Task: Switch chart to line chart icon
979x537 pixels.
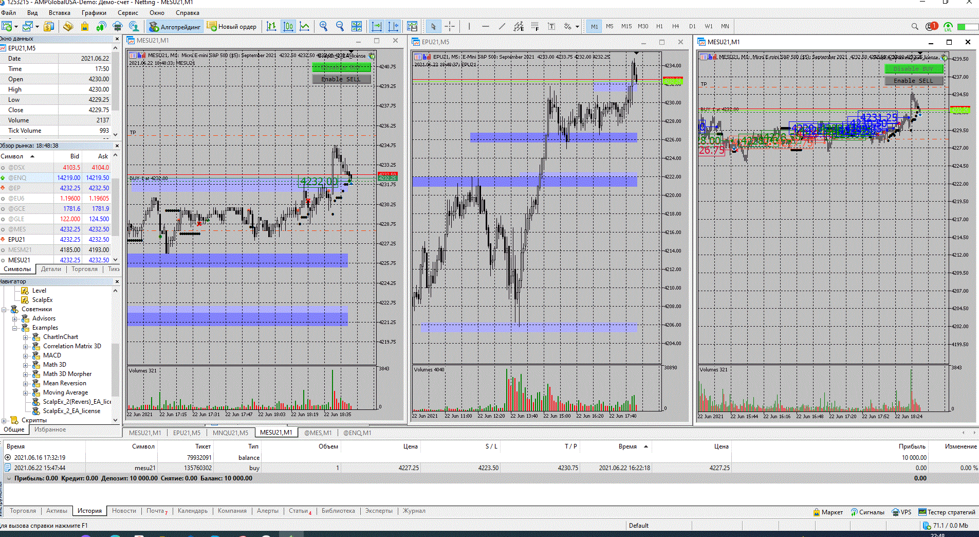Action: click(305, 26)
